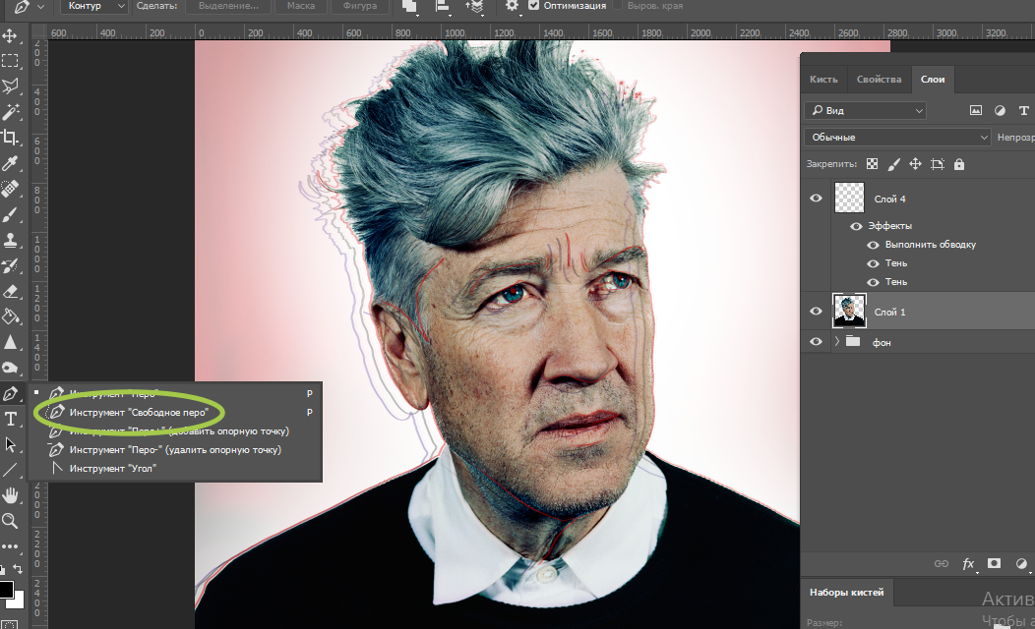The height and width of the screenshot is (629, 1035).
Task: Filter layers by pixel layer icon
Action: point(976,110)
